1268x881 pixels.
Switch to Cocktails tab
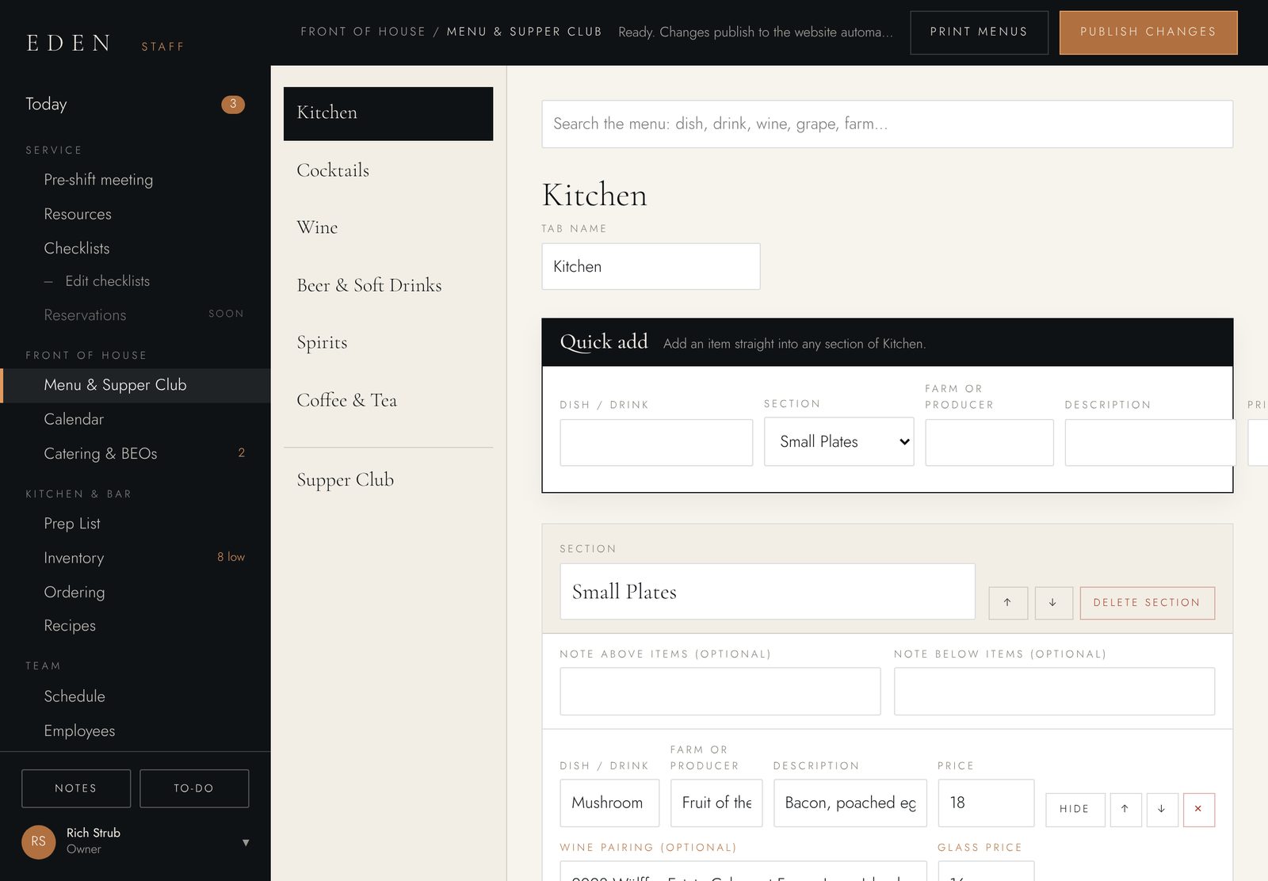(388, 170)
